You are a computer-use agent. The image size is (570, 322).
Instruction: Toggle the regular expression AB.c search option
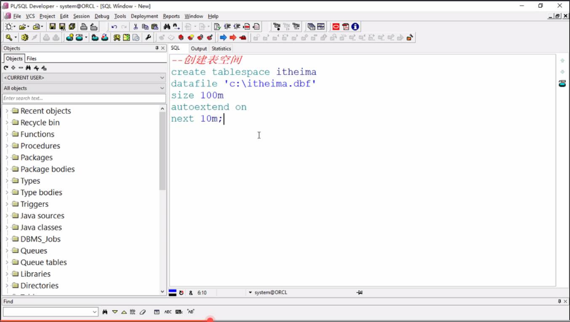click(179, 312)
